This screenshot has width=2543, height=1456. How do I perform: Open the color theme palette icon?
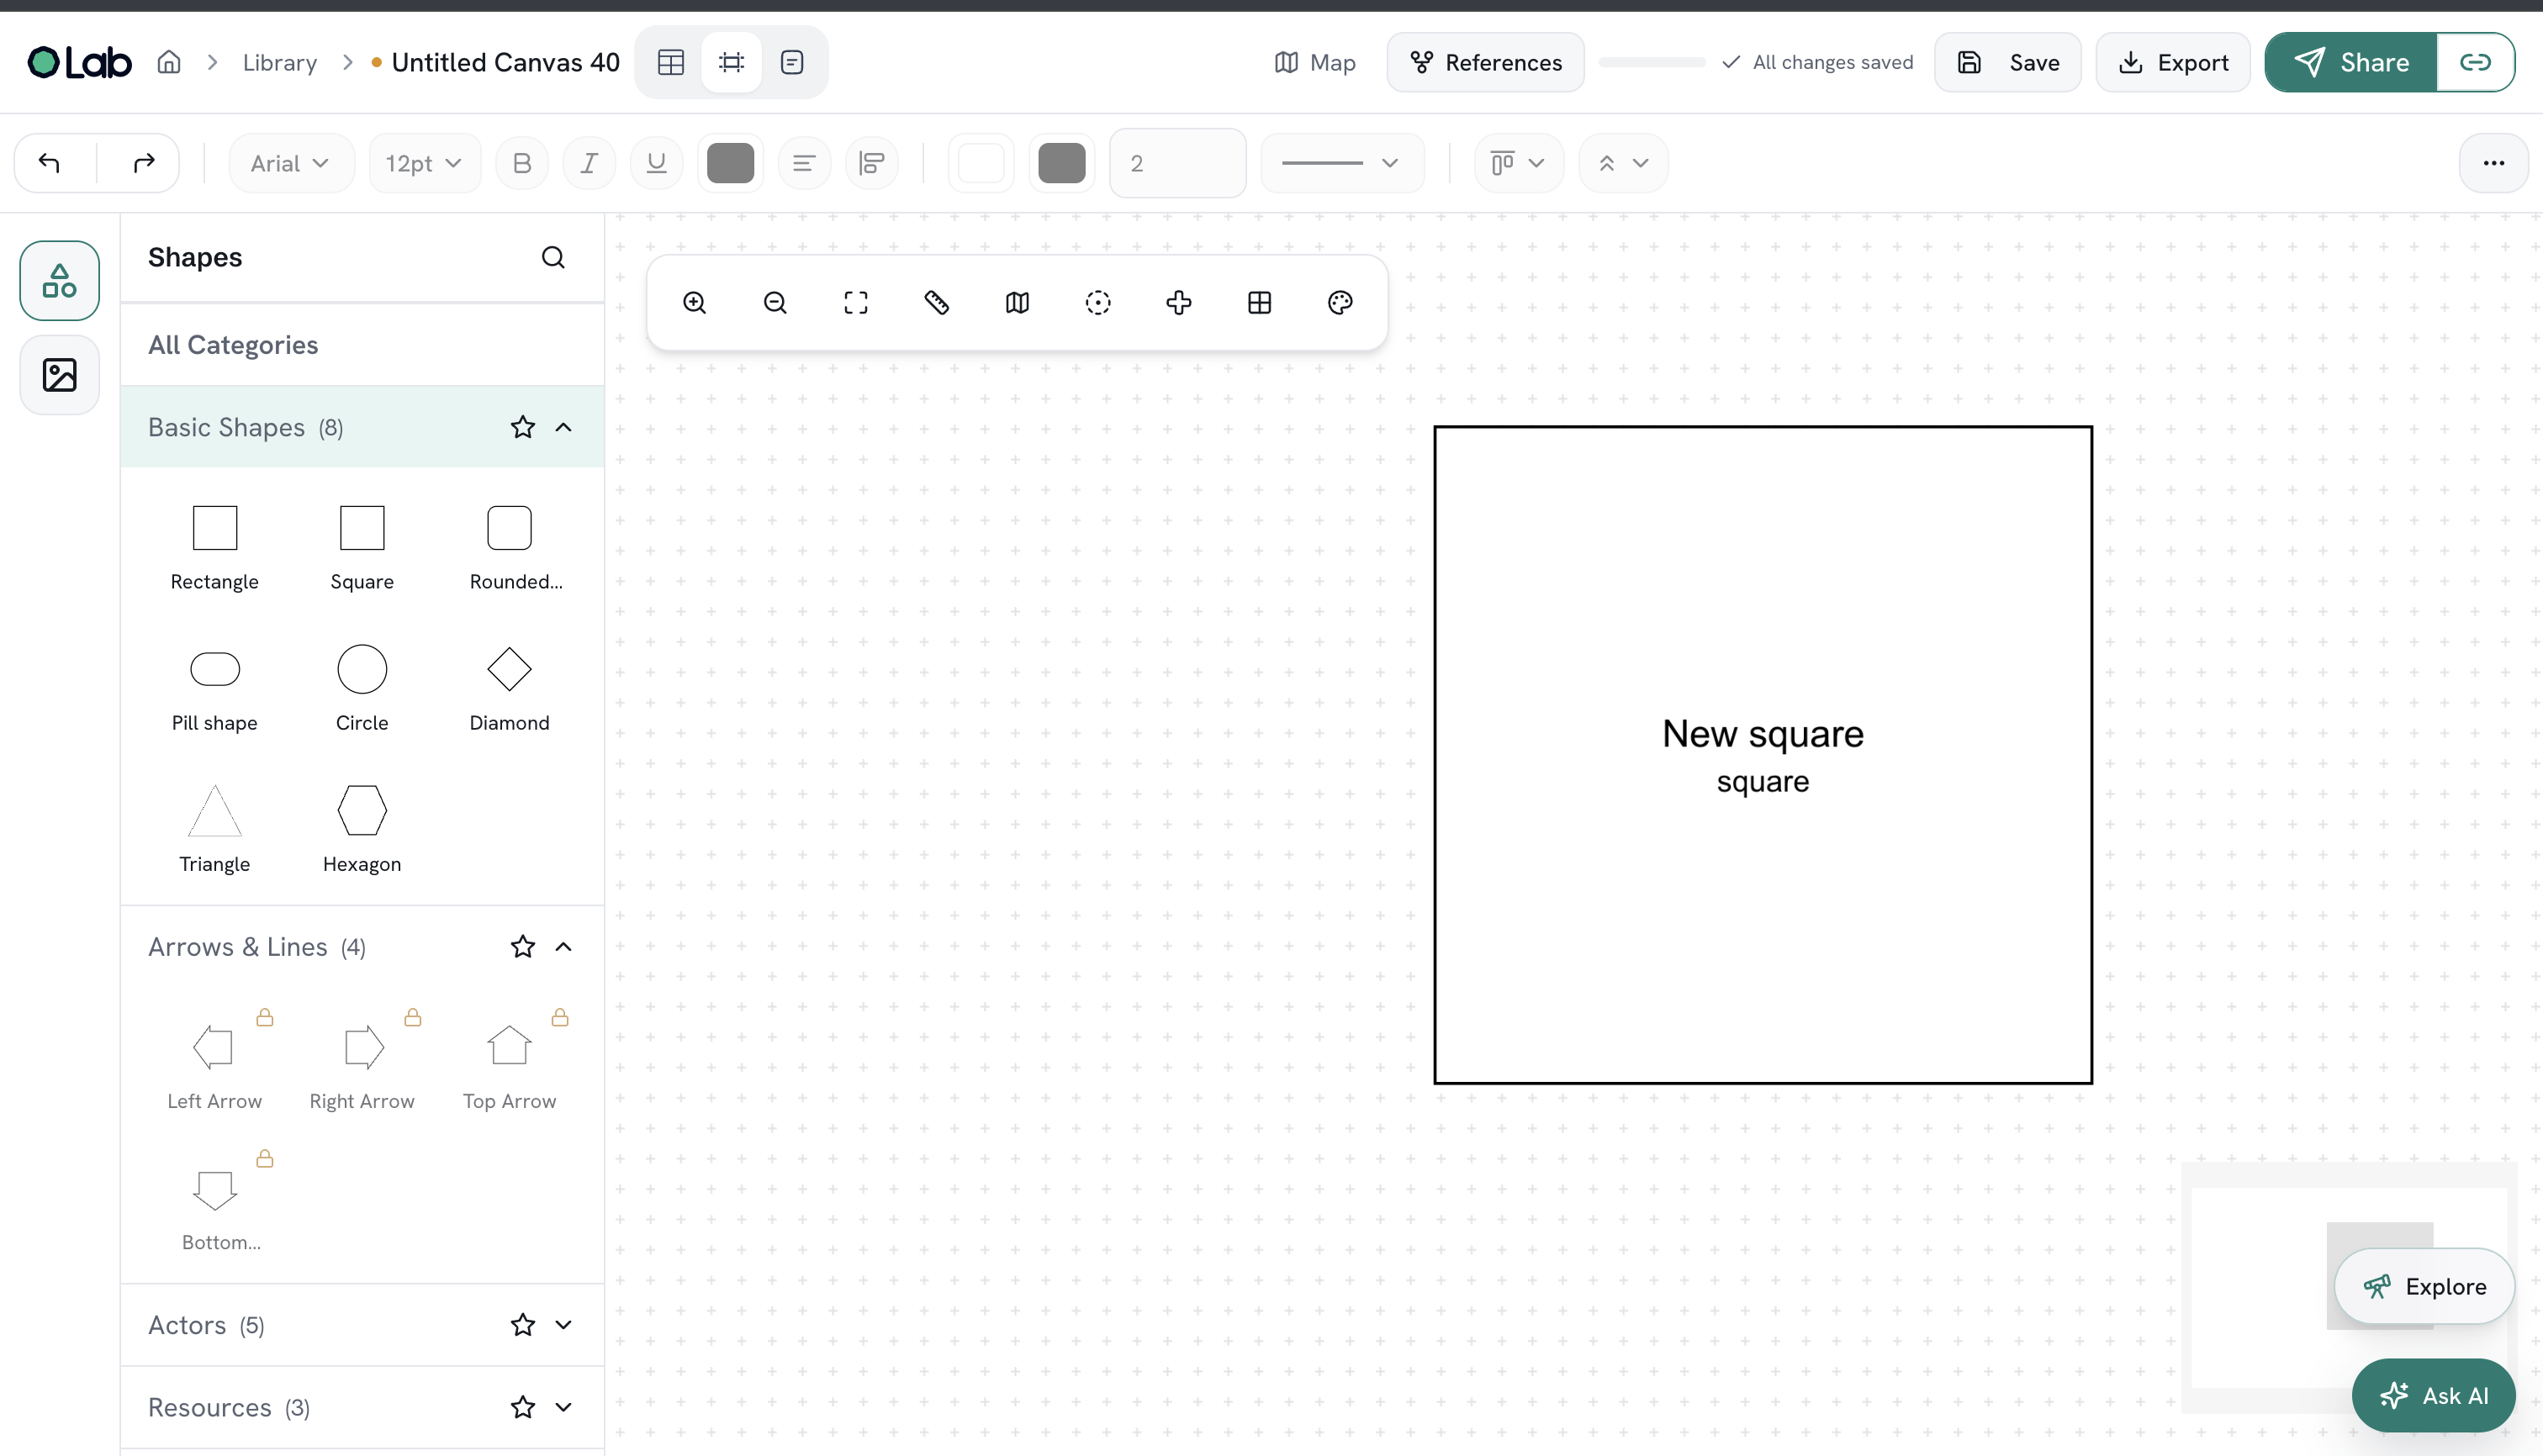point(1340,302)
